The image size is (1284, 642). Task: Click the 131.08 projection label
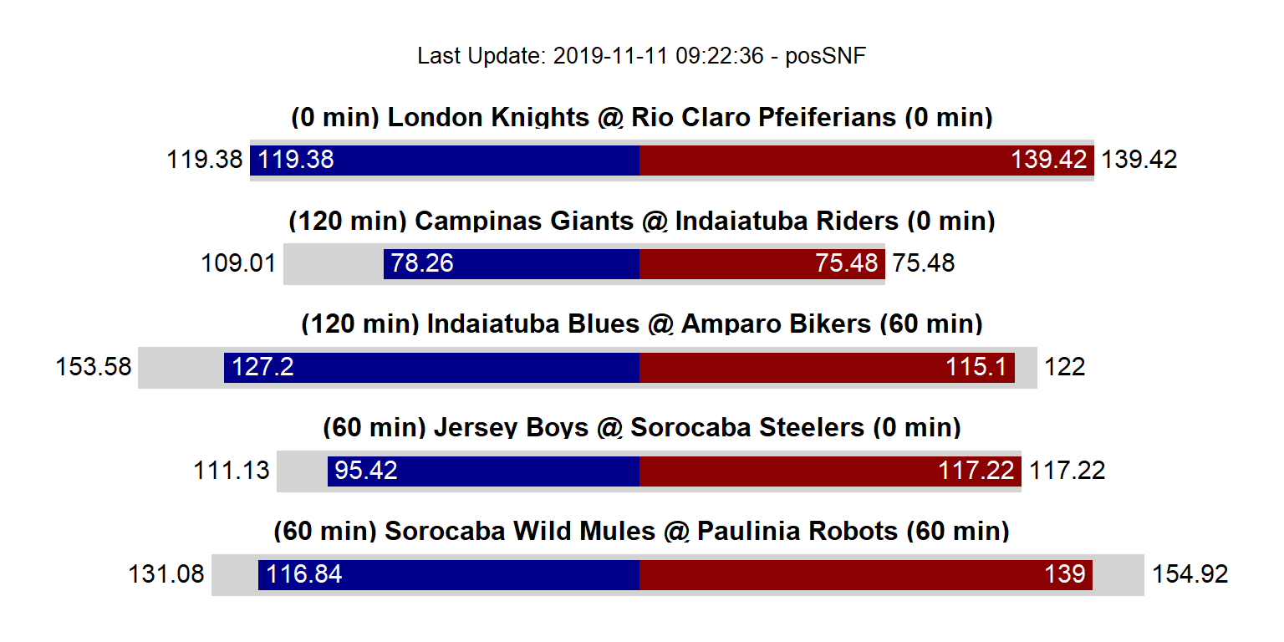point(166,574)
